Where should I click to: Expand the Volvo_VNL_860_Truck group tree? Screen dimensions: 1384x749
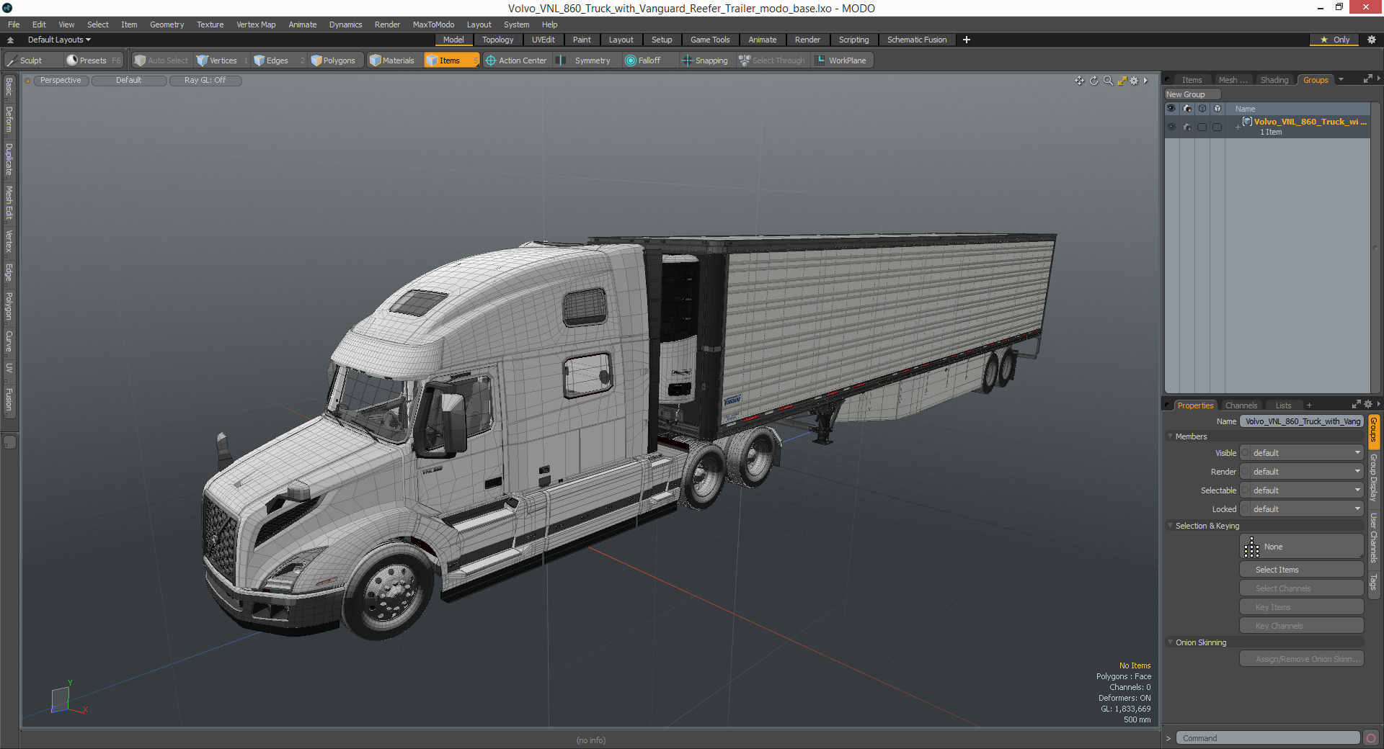[1238, 127]
